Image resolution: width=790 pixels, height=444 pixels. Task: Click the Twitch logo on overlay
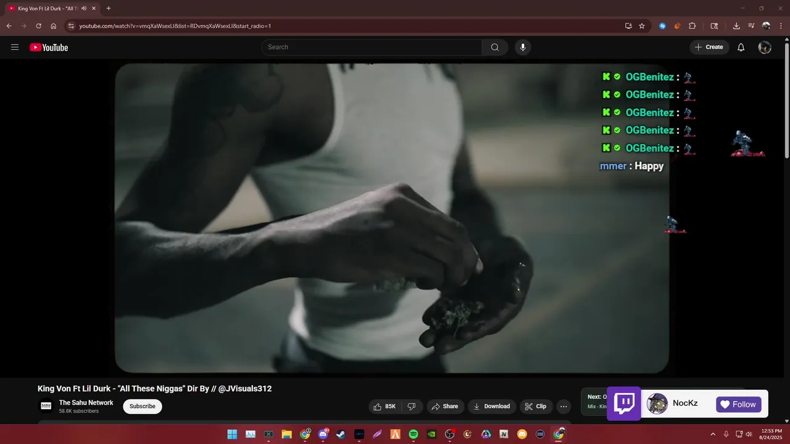[624, 404]
